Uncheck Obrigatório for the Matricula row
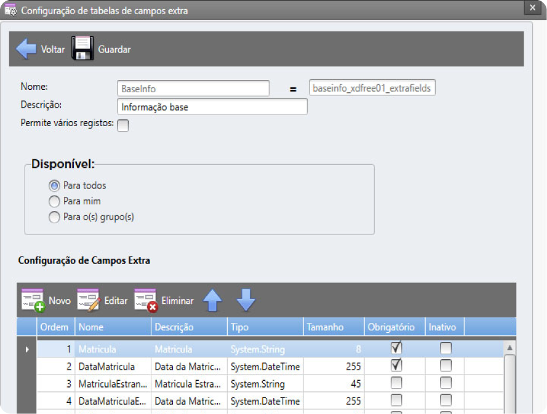The image size is (547, 414). pyautogui.click(x=396, y=349)
